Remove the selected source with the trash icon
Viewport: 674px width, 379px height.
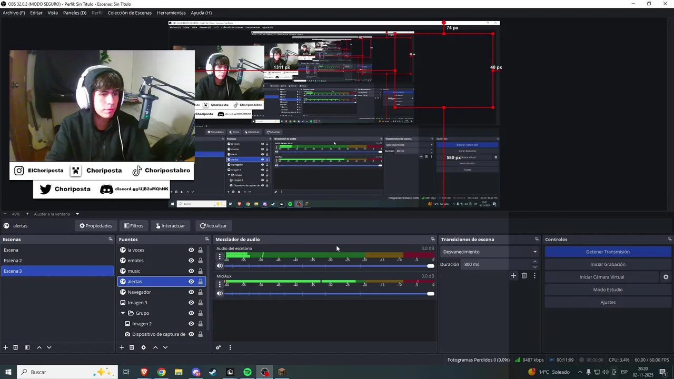(132, 347)
